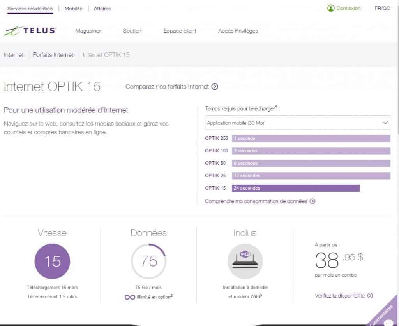Click the WiFi modem icon under Inclus
This screenshot has height=326, width=399.
[245, 261]
